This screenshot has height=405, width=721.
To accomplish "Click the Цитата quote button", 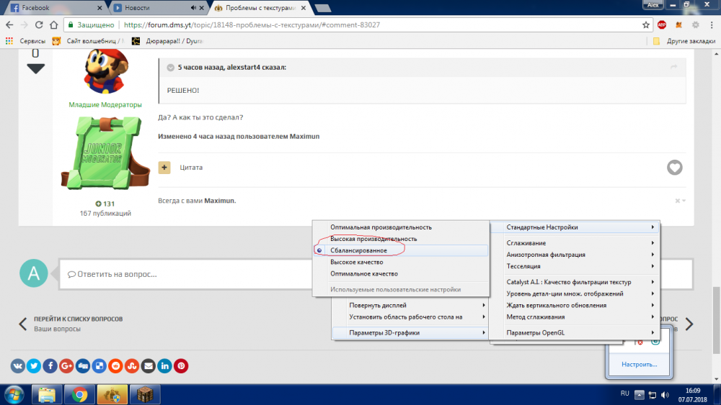I will pyautogui.click(x=190, y=168).
